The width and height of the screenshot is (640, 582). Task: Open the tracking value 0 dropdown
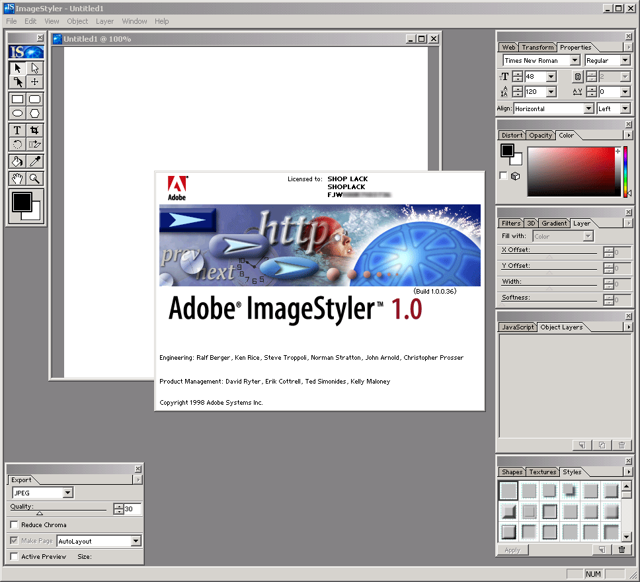pos(625,91)
